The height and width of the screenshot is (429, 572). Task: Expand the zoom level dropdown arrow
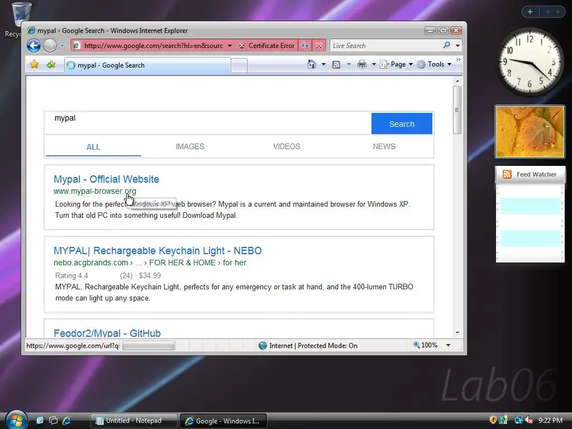(449, 345)
